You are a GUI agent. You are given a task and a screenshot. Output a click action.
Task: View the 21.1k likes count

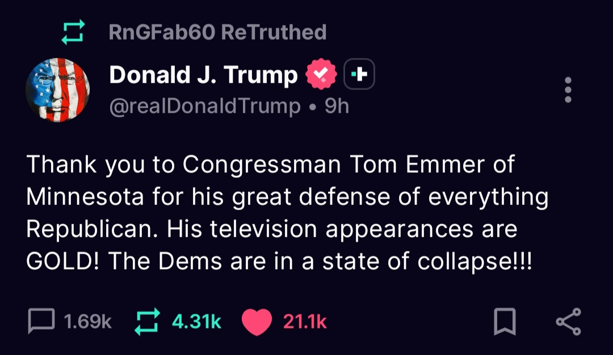[305, 322]
